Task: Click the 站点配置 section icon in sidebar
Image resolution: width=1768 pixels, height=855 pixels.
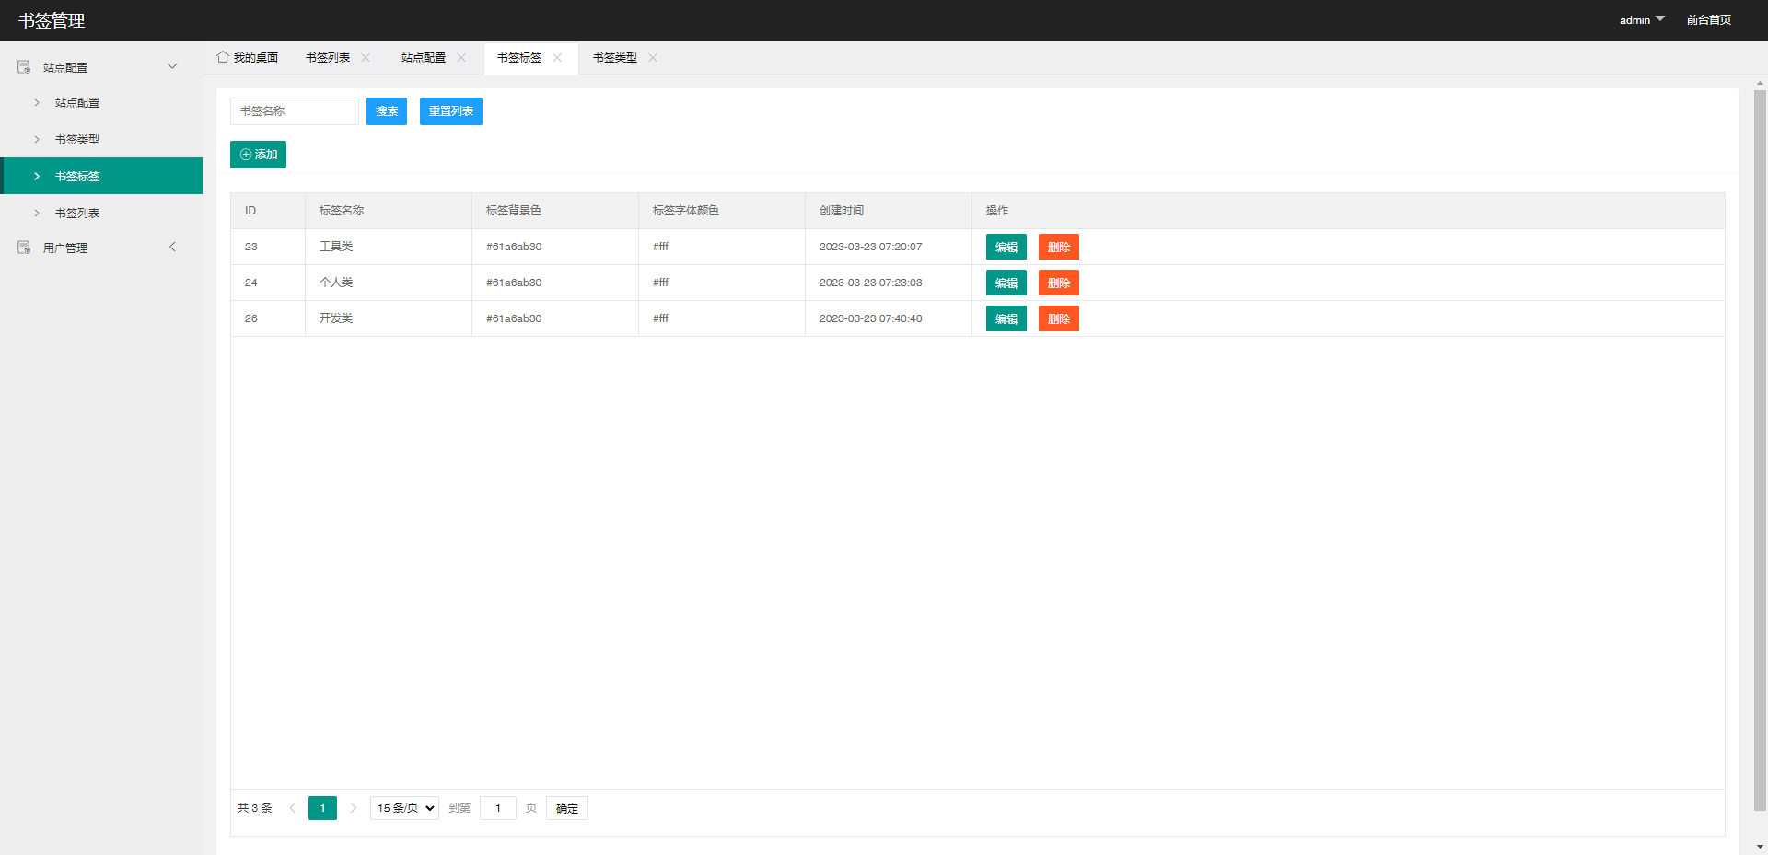Action: (23, 66)
